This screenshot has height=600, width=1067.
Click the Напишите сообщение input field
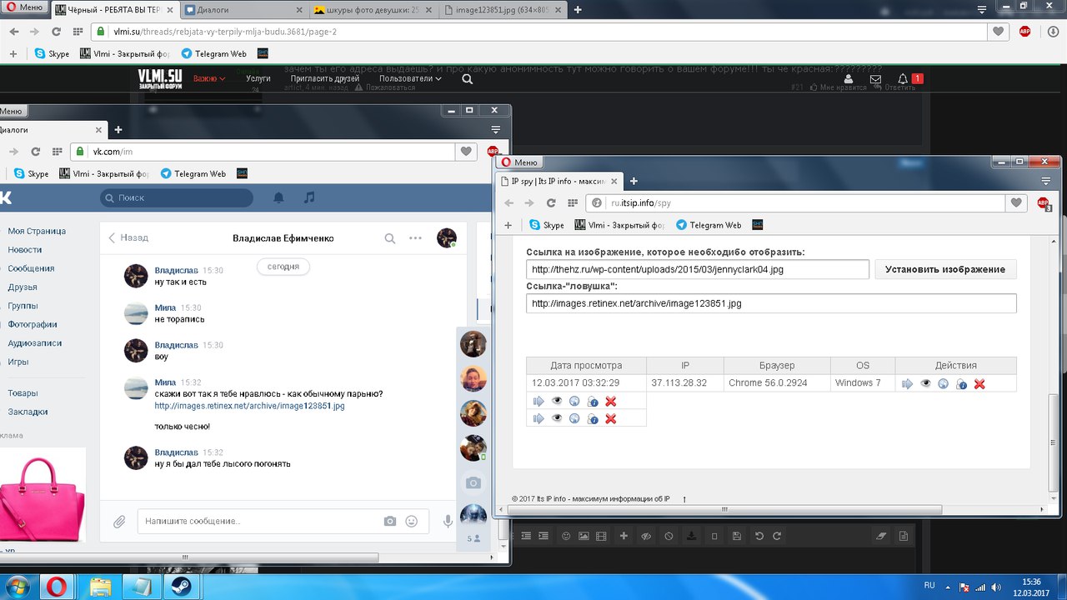258,521
